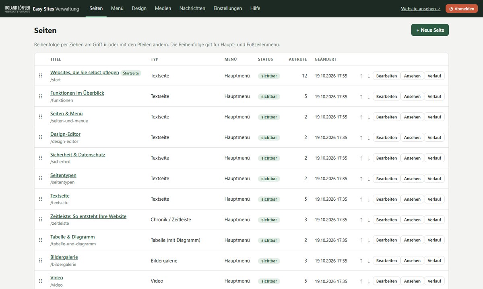The image size is (483, 289).
Task: Move the Tabelle & Diagramm page up
Action: coord(361,240)
